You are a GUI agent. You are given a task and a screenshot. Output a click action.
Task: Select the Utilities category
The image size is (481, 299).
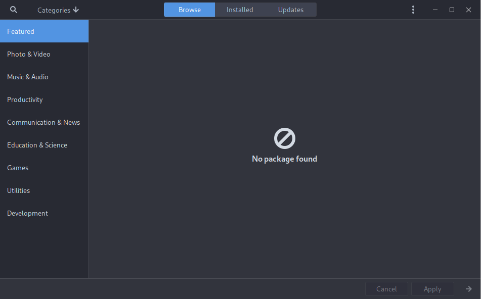44,190
